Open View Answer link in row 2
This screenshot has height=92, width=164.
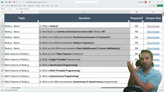[x=153, y=26]
